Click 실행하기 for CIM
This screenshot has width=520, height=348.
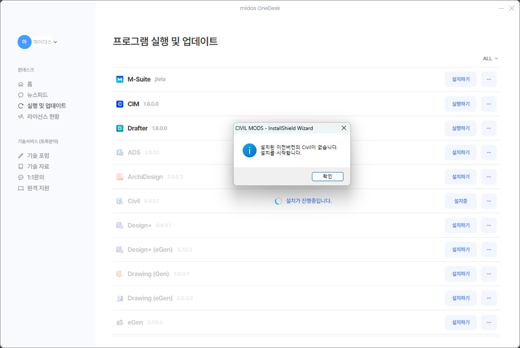pos(461,104)
